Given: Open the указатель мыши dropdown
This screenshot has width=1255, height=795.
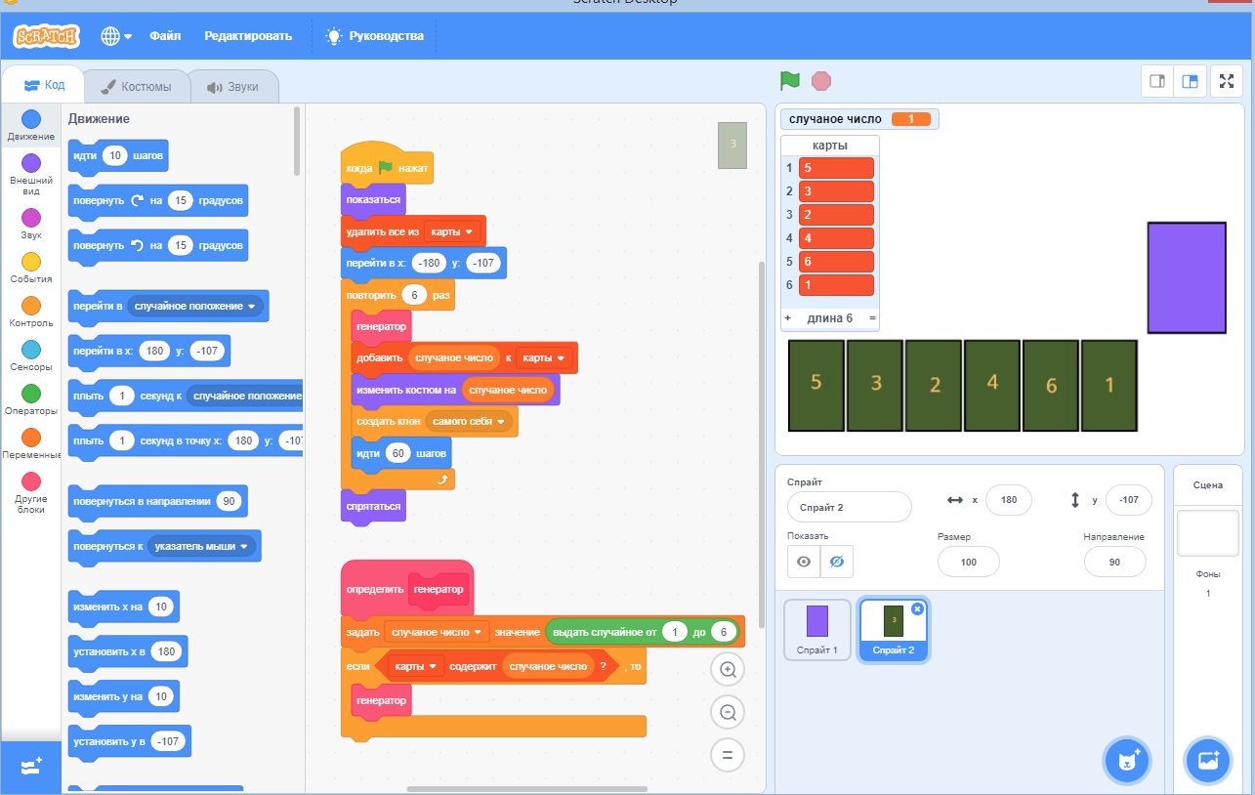Looking at the screenshot, I should click(244, 546).
